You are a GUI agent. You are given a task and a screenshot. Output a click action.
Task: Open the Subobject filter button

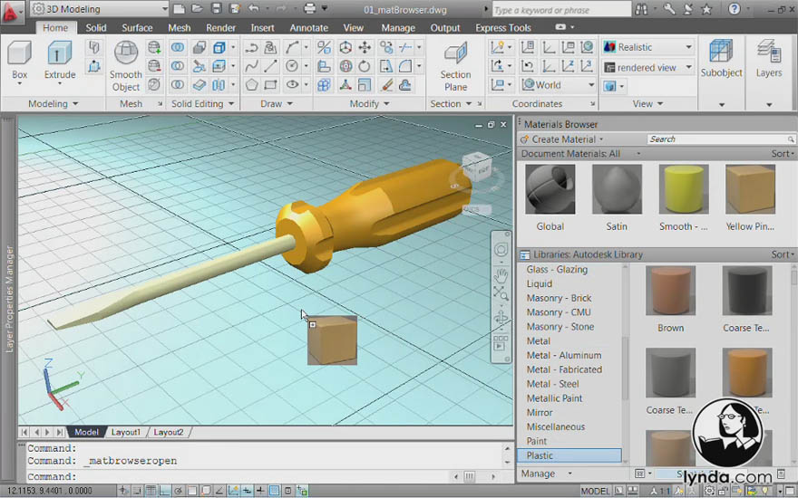click(721, 60)
